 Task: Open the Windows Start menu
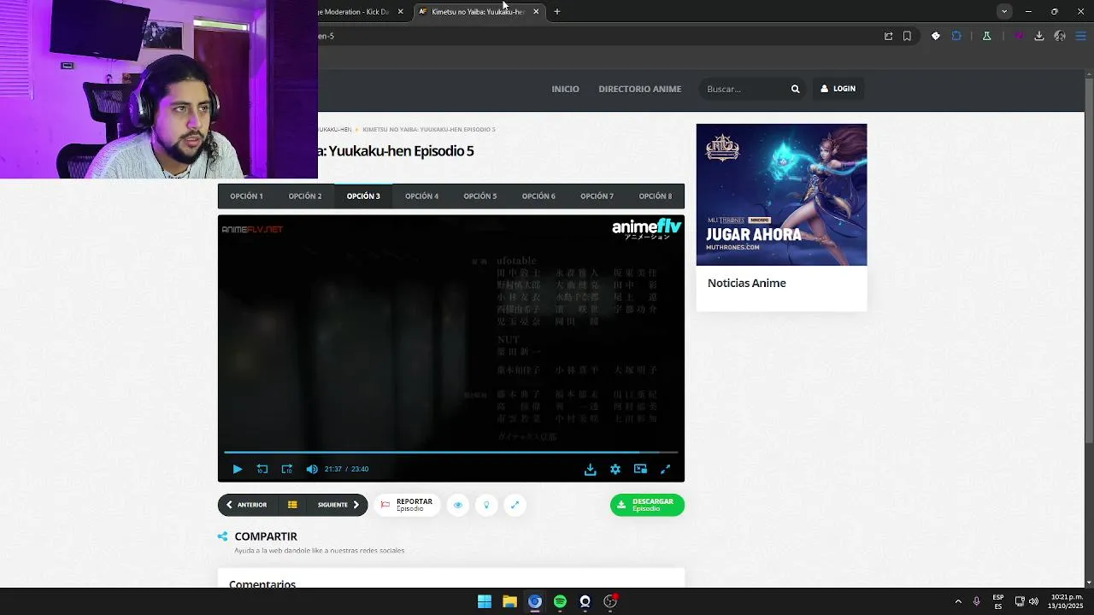(x=485, y=601)
